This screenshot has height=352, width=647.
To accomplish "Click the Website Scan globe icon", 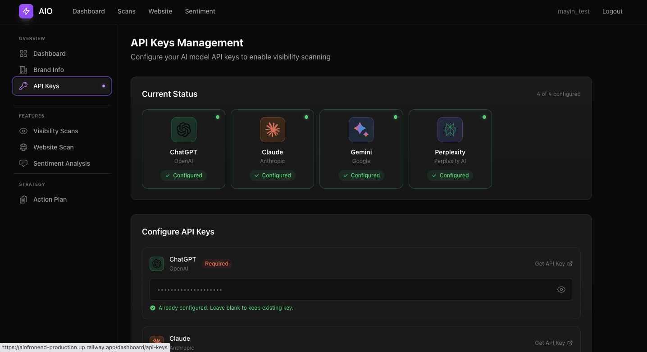I will [23, 147].
